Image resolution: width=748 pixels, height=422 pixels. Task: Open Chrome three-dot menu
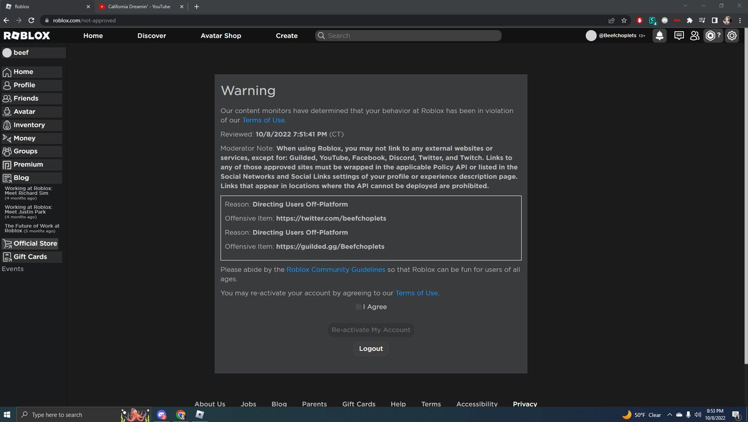739,20
